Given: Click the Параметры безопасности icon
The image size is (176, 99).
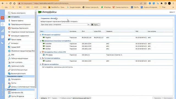Looking at the screenshot, I should pos(9,28).
